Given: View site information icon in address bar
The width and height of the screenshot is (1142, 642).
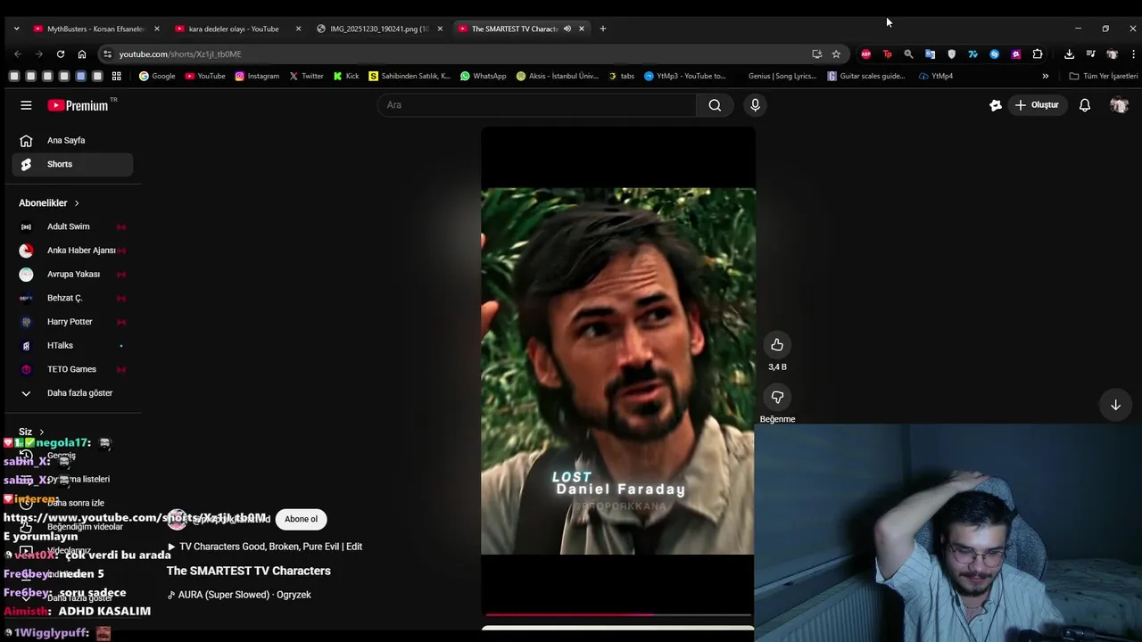Looking at the screenshot, I should click(x=107, y=53).
